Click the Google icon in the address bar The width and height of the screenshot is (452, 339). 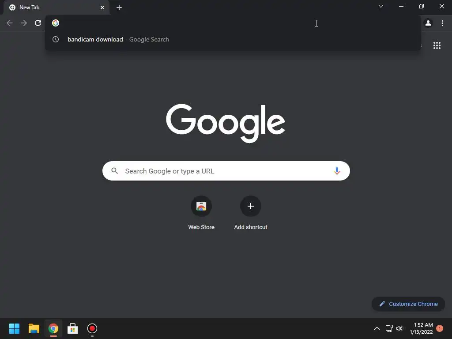(x=56, y=23)
